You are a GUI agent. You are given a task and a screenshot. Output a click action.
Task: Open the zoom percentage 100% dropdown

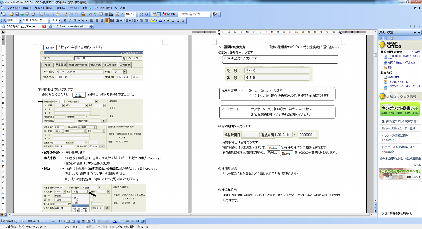[x=137, y=14]
